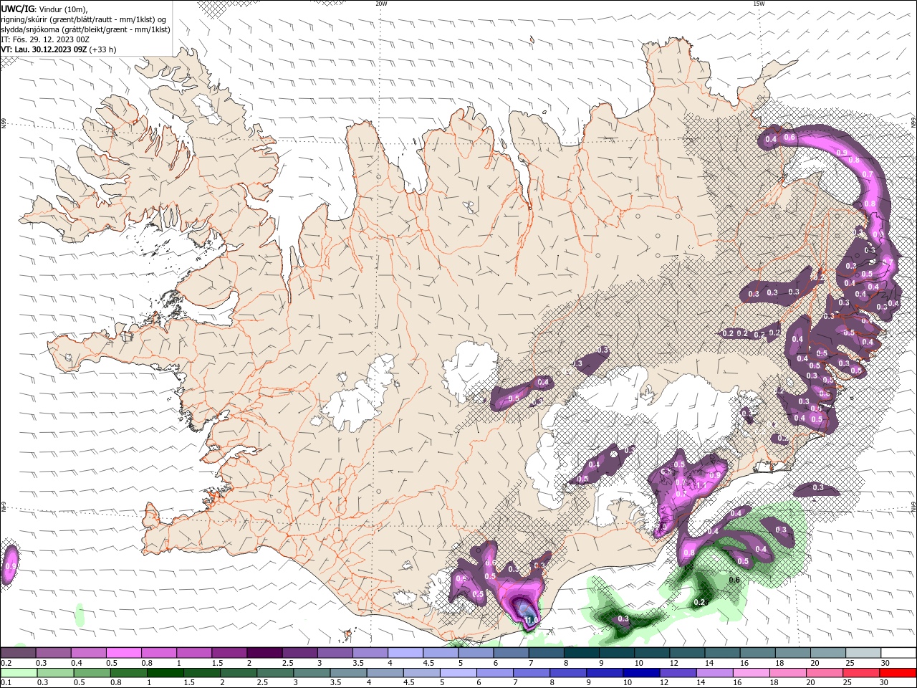Click the 'UWC/IG' title text
This screenshot has width=917, height=688.
(18, 9)
